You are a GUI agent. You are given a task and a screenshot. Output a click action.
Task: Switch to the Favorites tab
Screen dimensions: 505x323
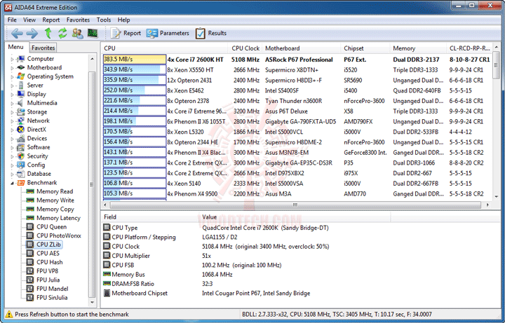pyautogui.click(x=43, y=48)
